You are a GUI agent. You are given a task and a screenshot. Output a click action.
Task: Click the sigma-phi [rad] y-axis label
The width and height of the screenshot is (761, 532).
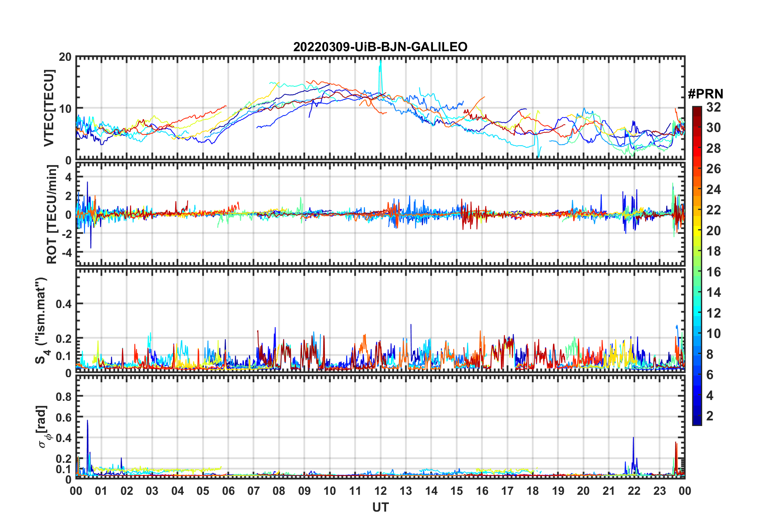click(43, 426)
